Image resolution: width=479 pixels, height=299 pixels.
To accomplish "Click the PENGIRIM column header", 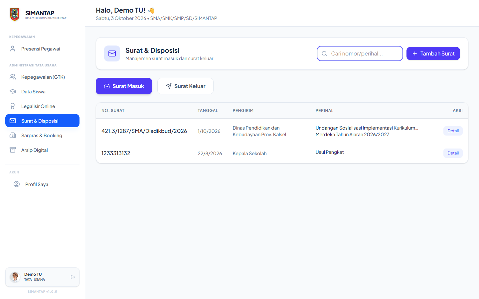I will (243, 111).
